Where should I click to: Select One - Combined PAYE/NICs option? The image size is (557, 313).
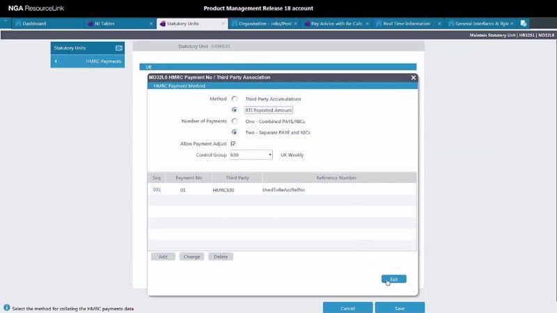tap(235, 121)
